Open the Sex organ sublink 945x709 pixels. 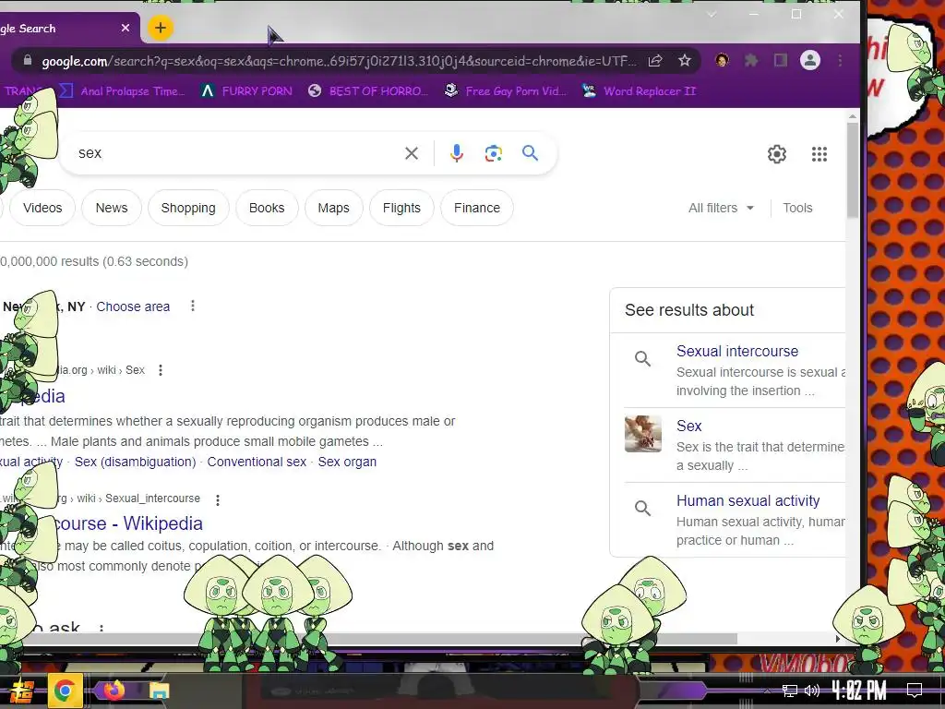pyautogui.click(x=347, y=462)
